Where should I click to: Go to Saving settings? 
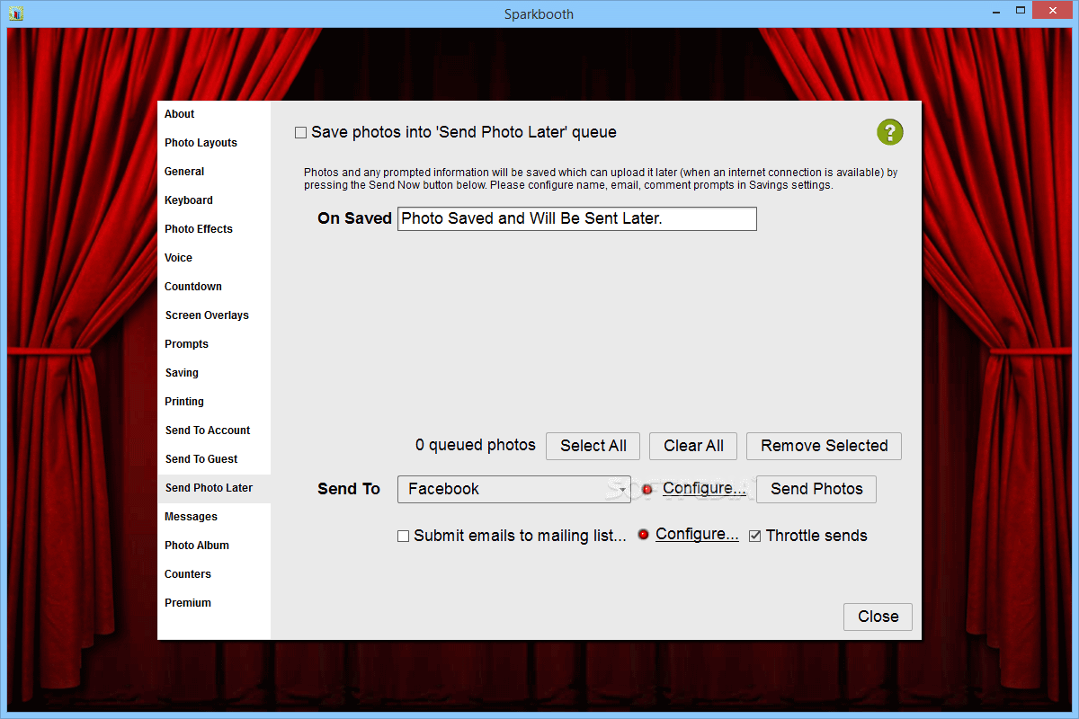214,373
